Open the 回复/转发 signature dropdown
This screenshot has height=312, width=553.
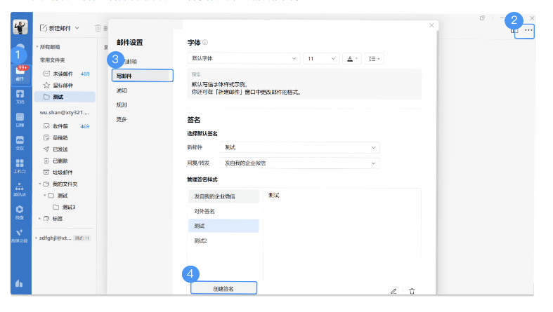pyautogui.click(x=300, y=163)
